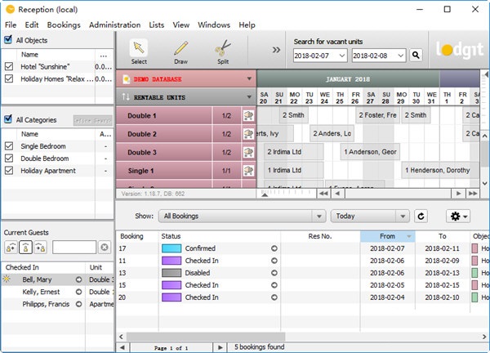
Task: Click the vacant units search magnifier
Action: point(416,55)
